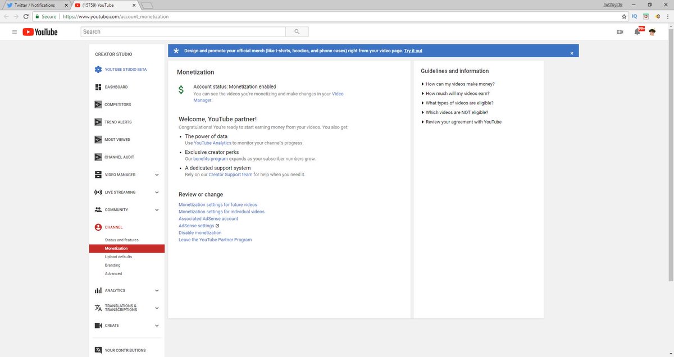Click the Live Streaming broadcast icon
This screenshot has width=674, height=357.
[x=98, y=192]
